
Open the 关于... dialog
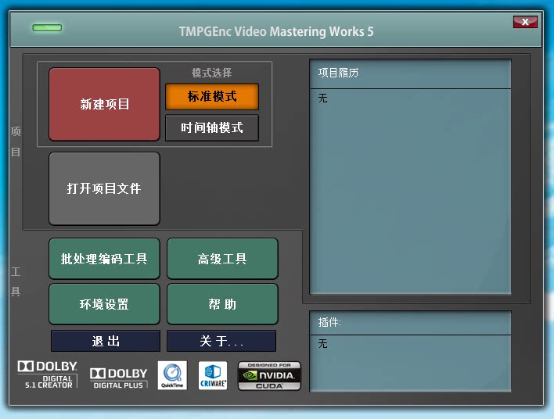coord(221,341)
